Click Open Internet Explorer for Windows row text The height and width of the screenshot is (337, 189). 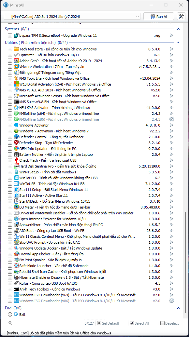[x=53, y=219]
